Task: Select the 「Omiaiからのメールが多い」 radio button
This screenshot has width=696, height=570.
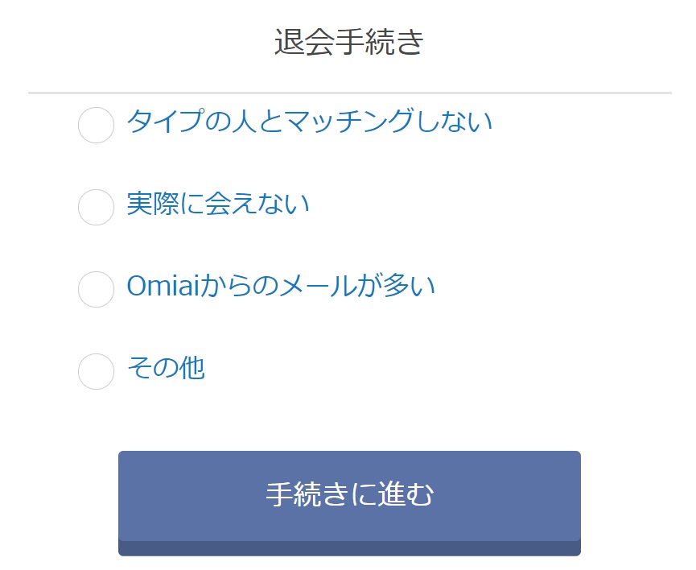Action: click(96, 289)
